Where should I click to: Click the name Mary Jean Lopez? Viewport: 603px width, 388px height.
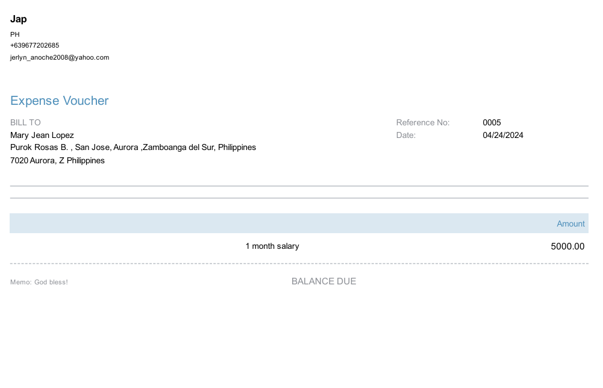42,136
